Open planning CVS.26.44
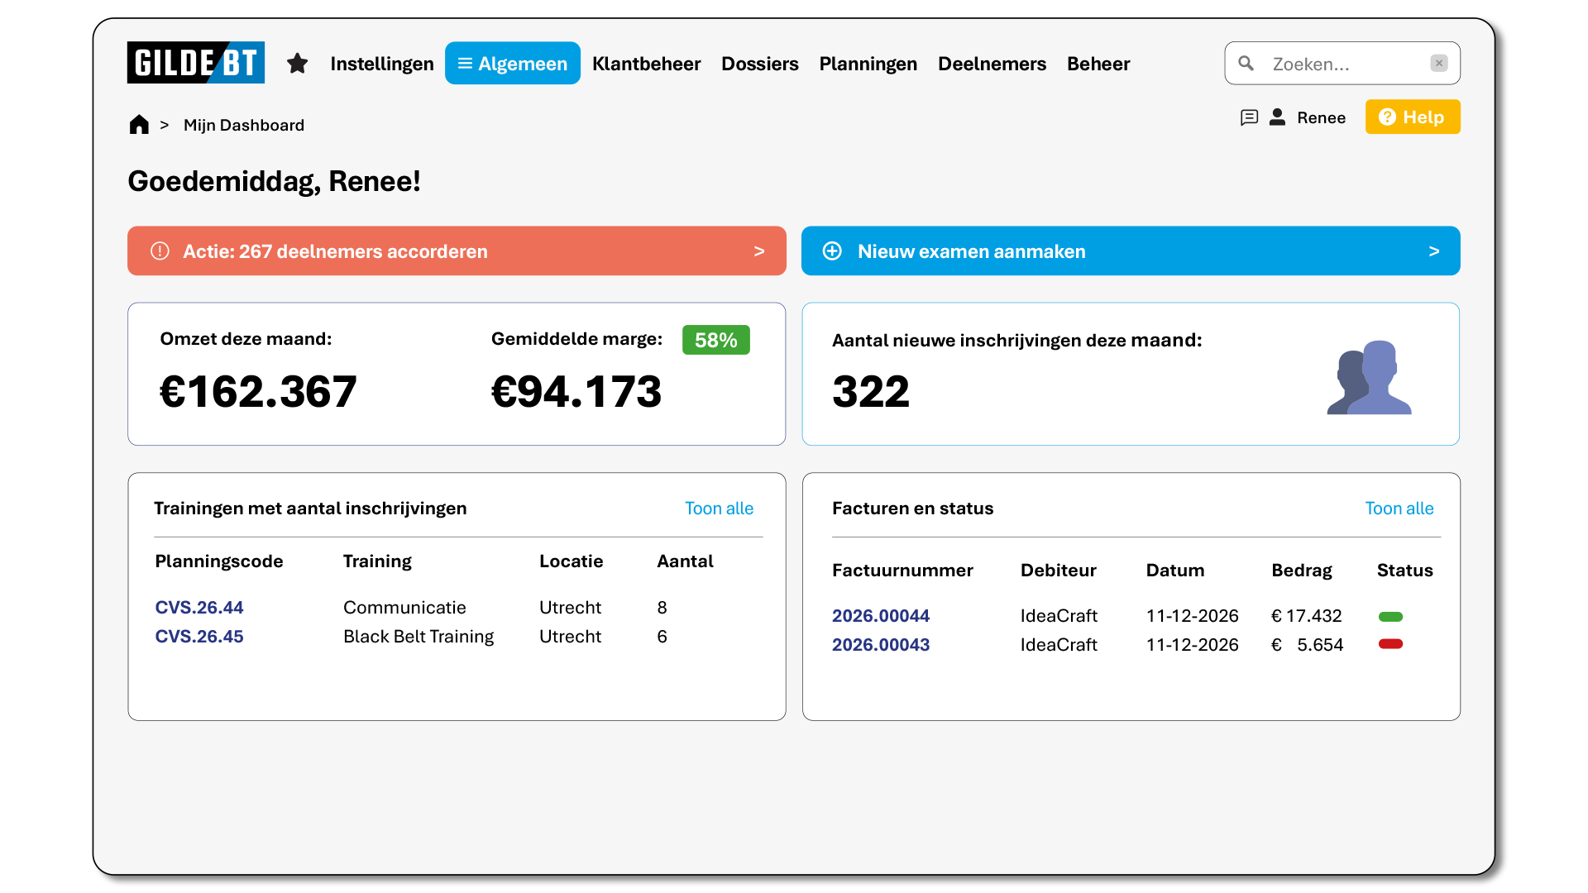This screenshot has width=1588, height=893. coord(199,608)
